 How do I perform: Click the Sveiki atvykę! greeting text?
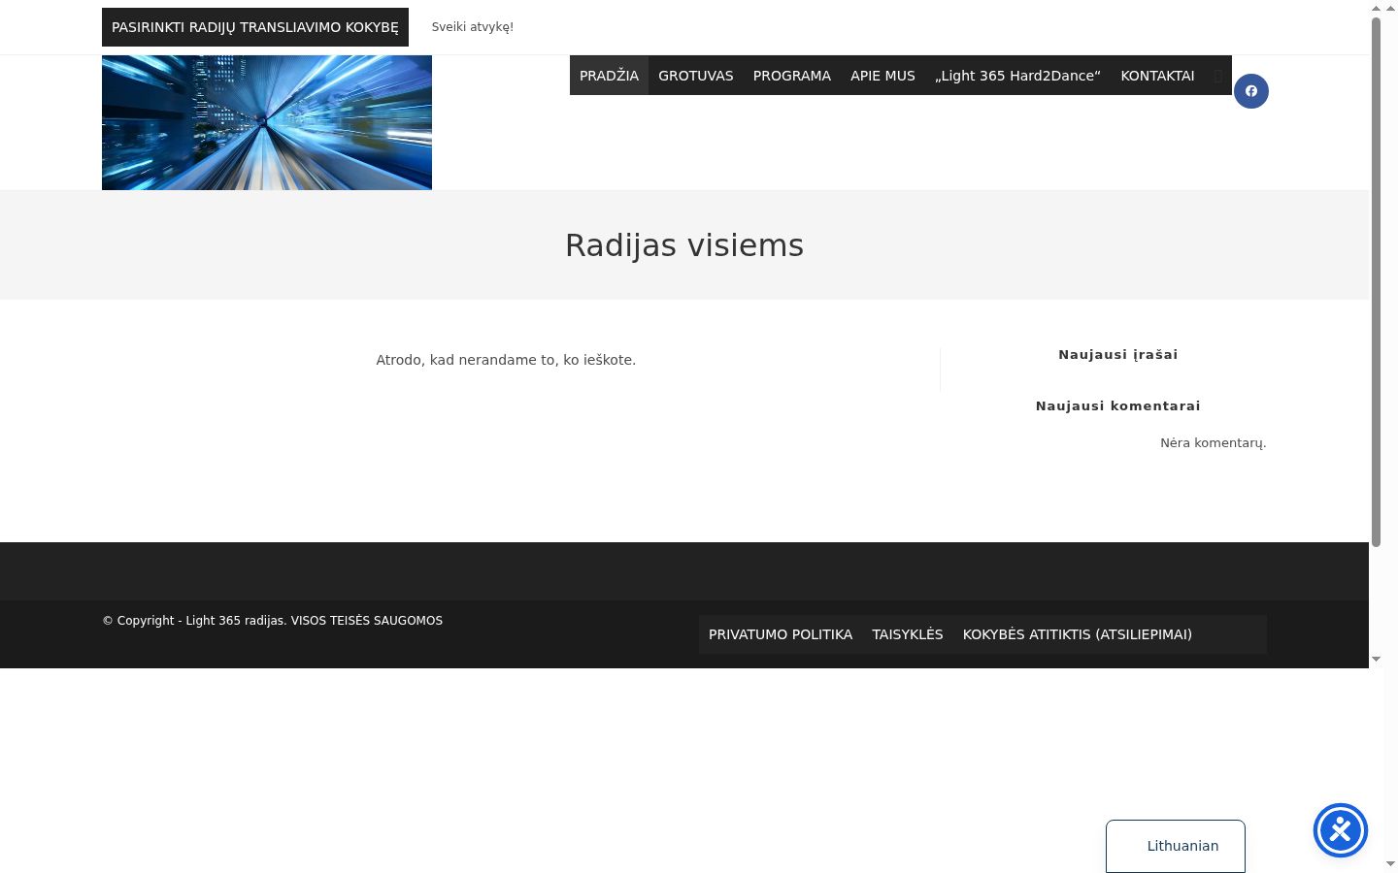pos(473,27)
